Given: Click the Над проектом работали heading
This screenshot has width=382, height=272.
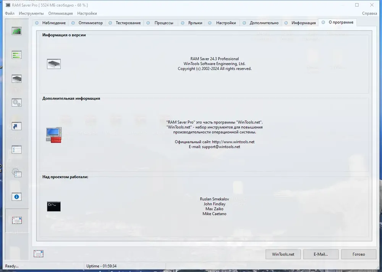Looking at the screenshot, I should [x=65, y=177].
